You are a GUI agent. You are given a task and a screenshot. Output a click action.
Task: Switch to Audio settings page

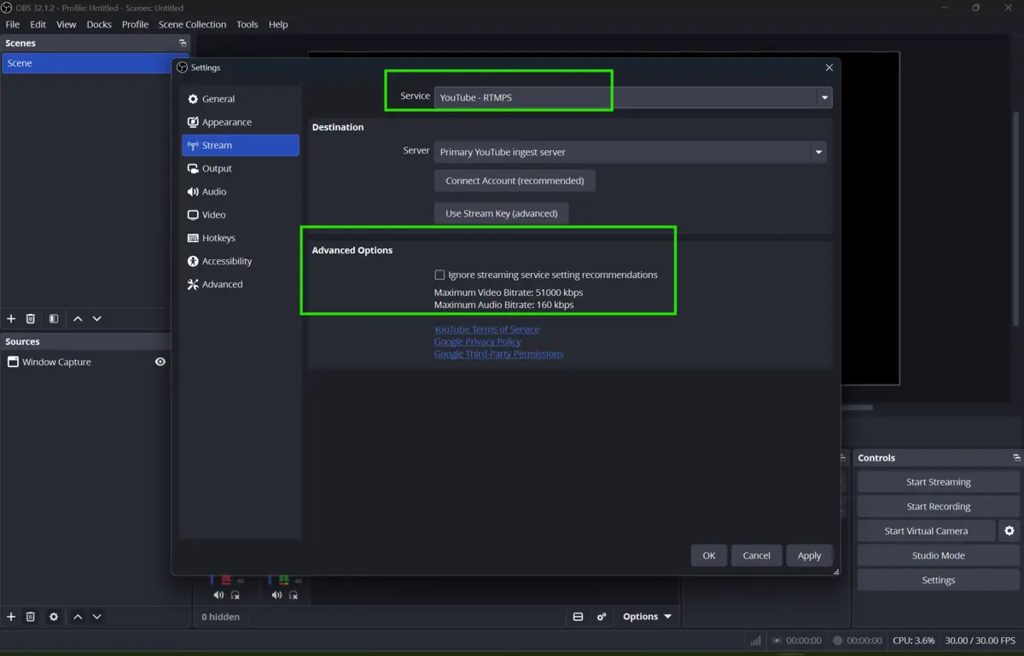click(x=241, y=191)
